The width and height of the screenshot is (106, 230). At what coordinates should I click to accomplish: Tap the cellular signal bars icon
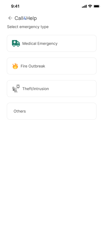84,7
